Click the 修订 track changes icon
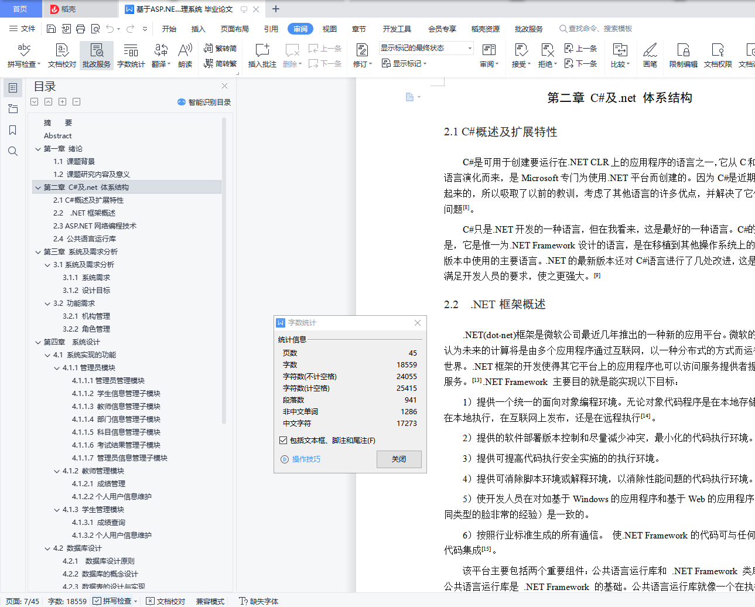Image resolution: width=755 pixels, height=607 pixels. coord(362,50)
